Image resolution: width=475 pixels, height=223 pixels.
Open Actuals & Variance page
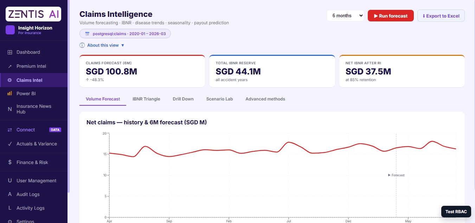click(x=34, y=144)
